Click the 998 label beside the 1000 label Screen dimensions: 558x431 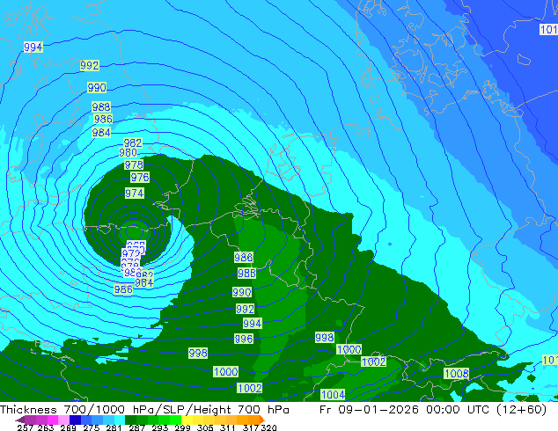click(324, 337)
